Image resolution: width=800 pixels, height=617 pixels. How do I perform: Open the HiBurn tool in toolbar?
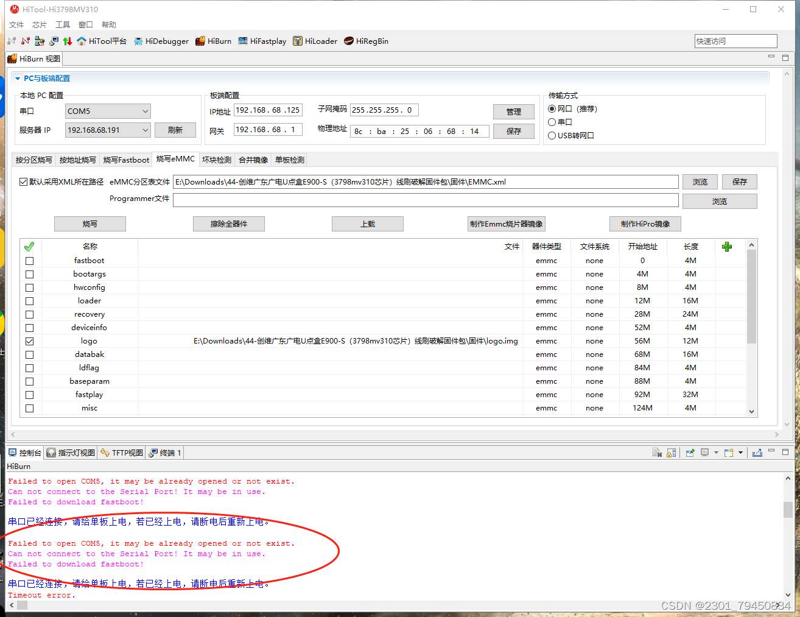[213, 41]
